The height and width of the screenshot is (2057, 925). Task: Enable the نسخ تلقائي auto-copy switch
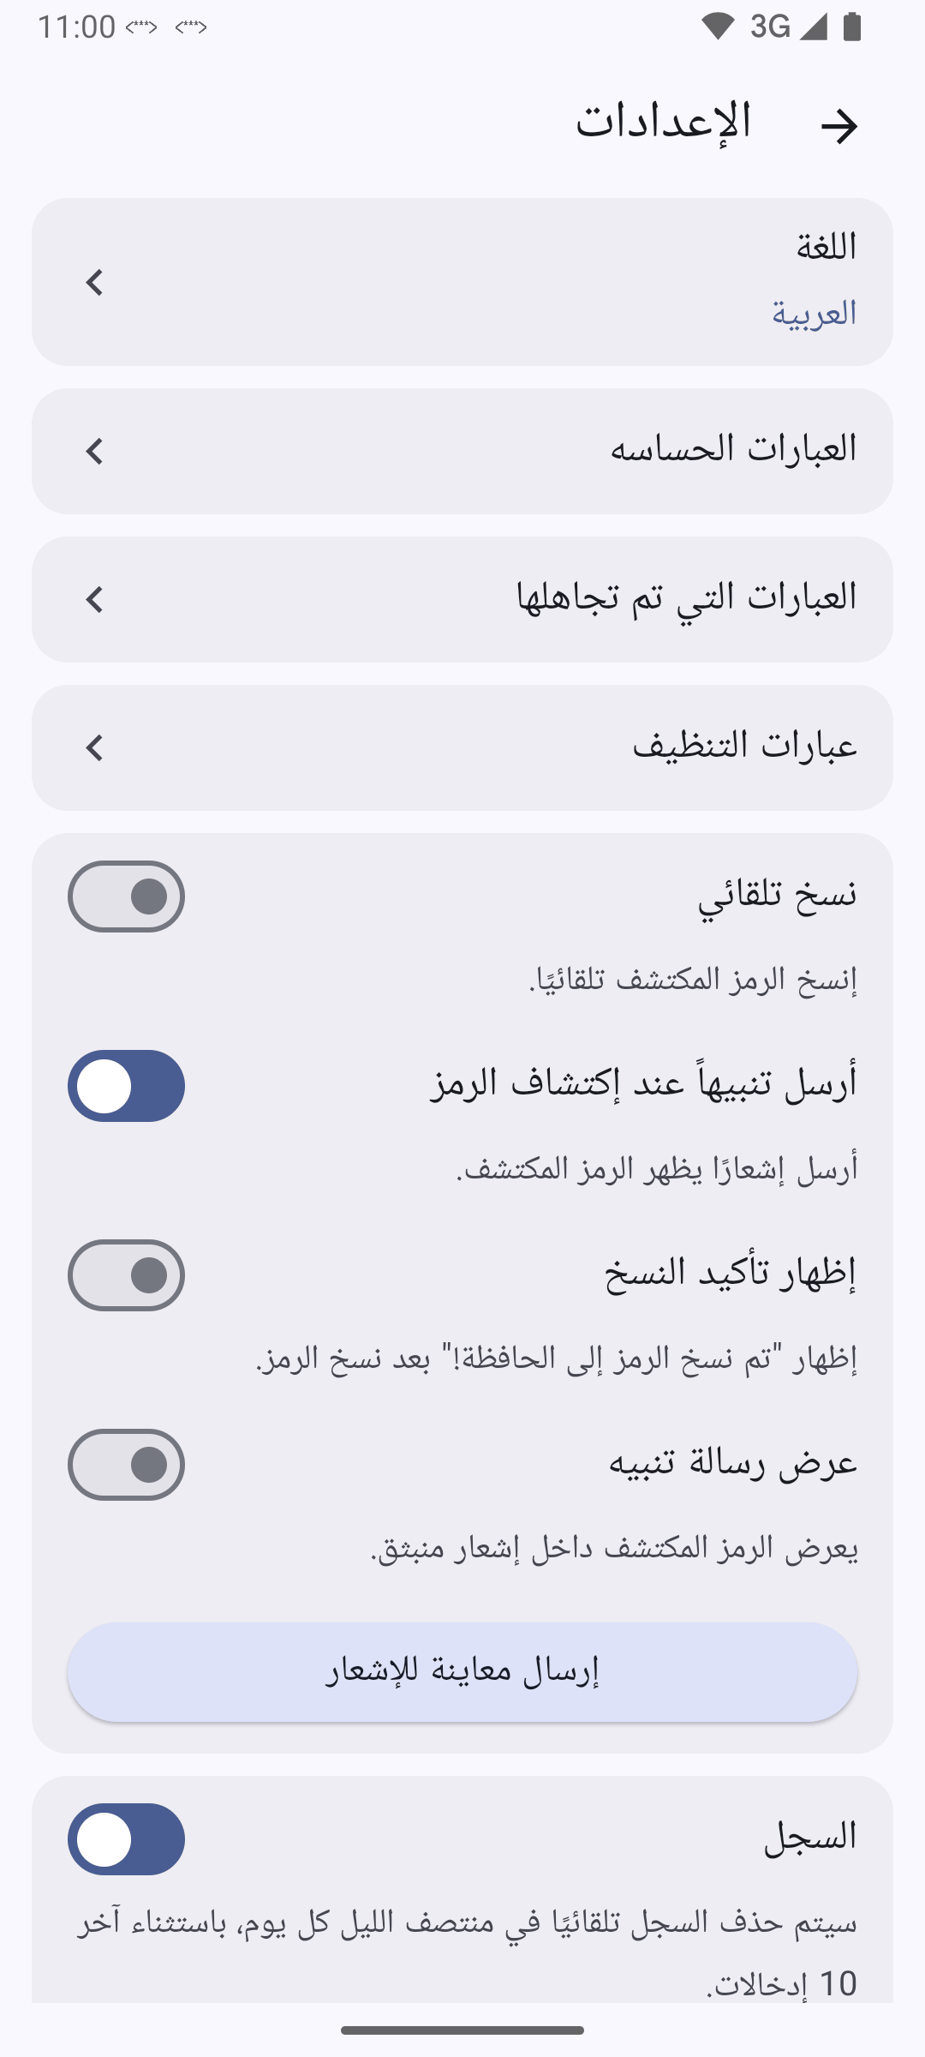click(127, 897)
